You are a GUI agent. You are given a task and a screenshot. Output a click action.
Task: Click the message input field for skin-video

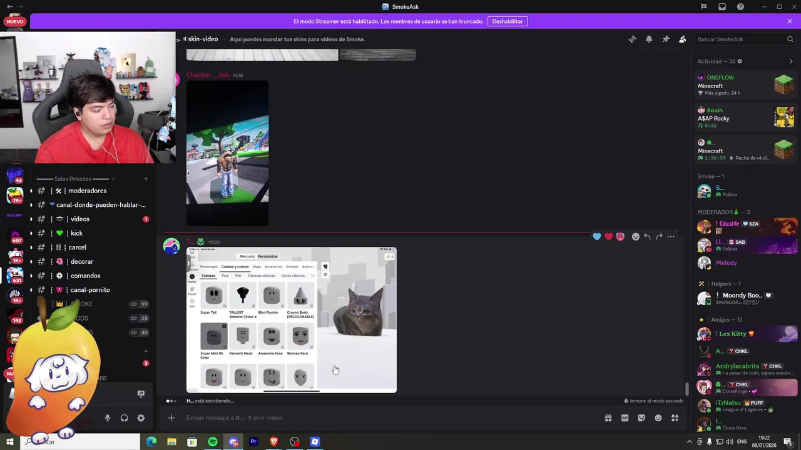point(388,417)
